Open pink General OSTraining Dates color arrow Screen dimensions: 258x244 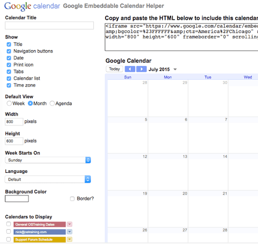pyautogui.click(x=70, y=224)
